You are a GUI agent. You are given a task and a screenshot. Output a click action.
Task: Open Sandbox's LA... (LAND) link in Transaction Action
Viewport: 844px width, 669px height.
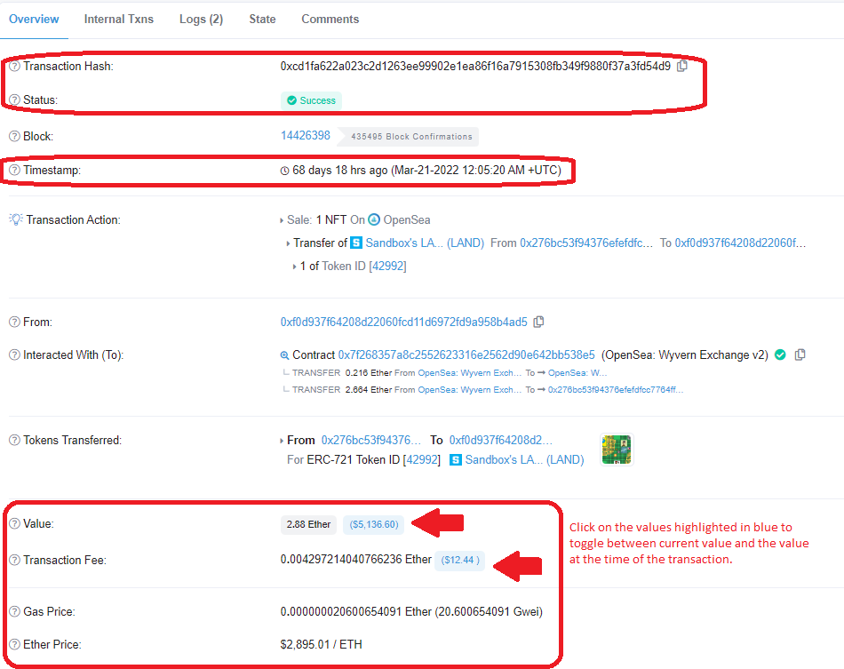pos(426,243)
